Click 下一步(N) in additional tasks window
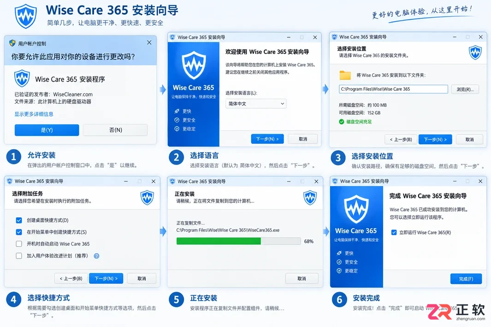Screen dimensions: 491x327 click(106, 279)
